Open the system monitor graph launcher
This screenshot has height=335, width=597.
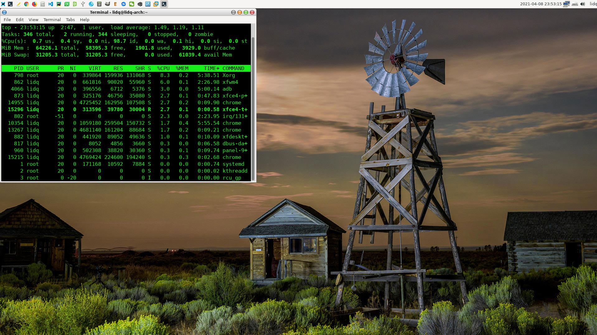tap(148, 4)
